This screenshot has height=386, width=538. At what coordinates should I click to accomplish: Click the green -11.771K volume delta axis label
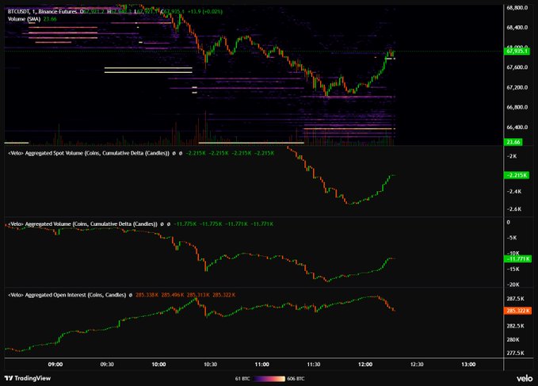pos(517,258)
